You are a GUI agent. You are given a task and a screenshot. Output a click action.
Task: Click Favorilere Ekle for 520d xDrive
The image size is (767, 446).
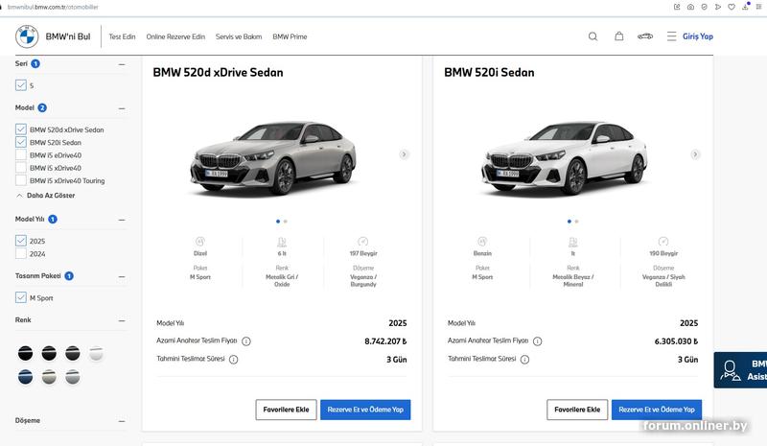tap(286, 410)
